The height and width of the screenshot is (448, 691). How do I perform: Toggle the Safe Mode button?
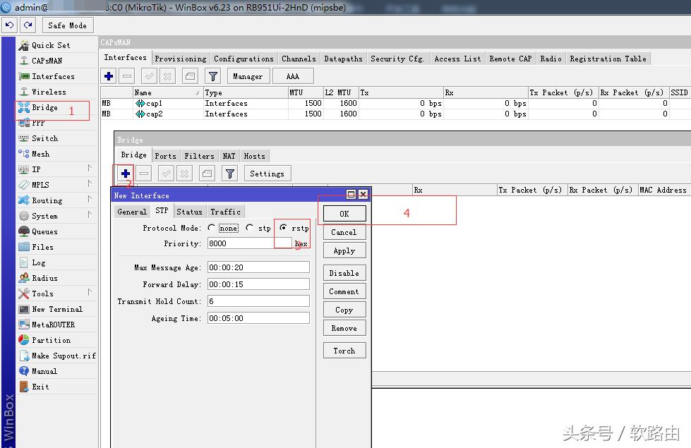coord(67,25)
